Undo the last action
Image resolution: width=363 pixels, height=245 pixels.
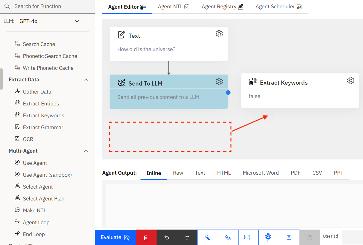167,237
